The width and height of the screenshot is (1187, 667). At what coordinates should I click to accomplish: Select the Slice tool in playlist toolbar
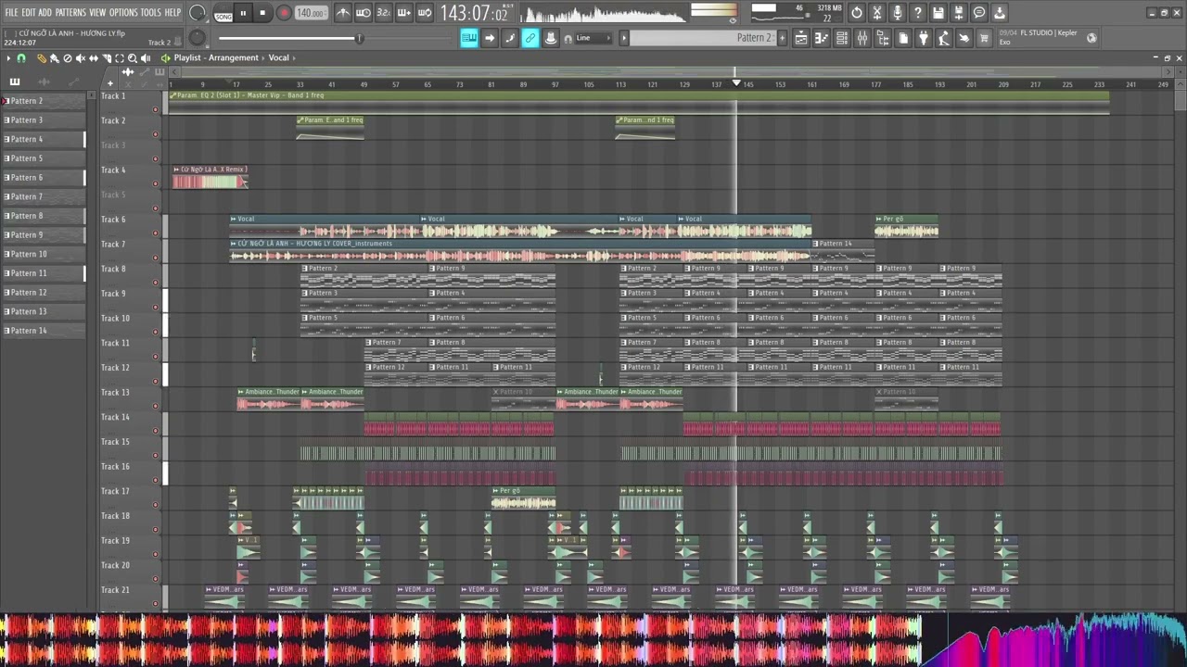click(106, 58)
